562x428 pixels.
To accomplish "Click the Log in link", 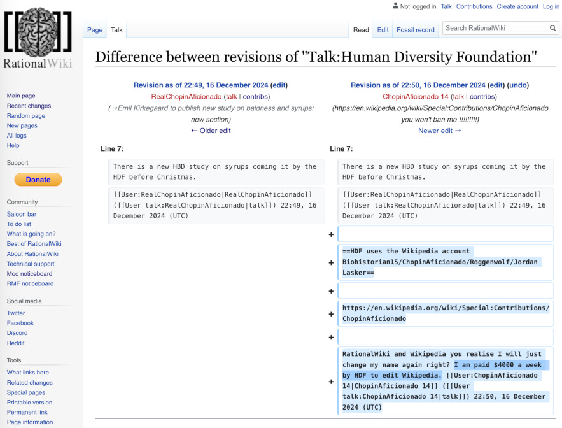I will click(x=551, y=6).
